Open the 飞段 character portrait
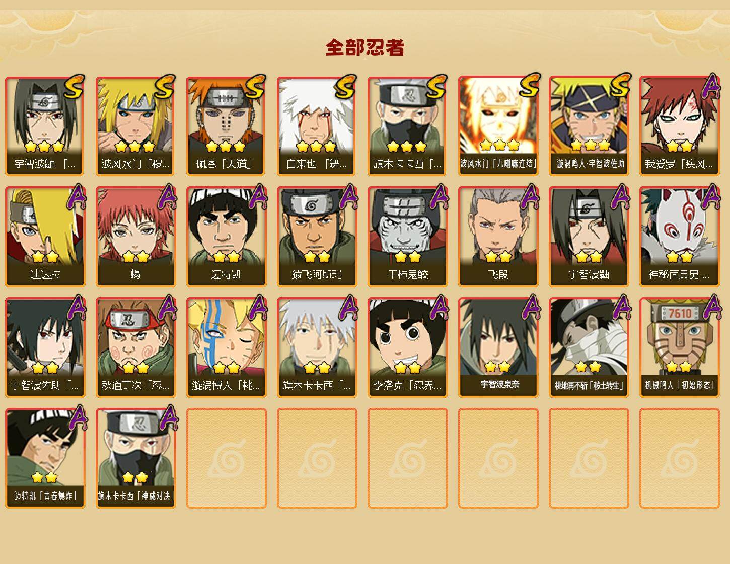This screenshot has height=564, width=730. tap(498, 237)
